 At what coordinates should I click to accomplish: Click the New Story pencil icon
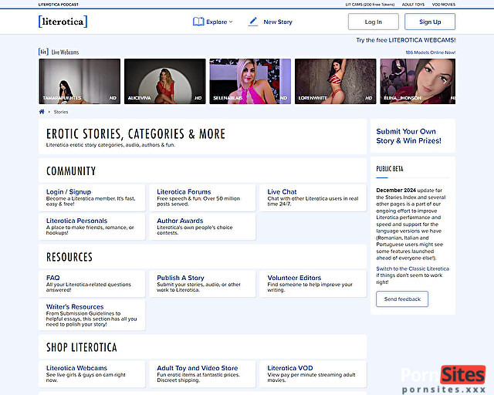pyautogui.click(x=253, y=22)
